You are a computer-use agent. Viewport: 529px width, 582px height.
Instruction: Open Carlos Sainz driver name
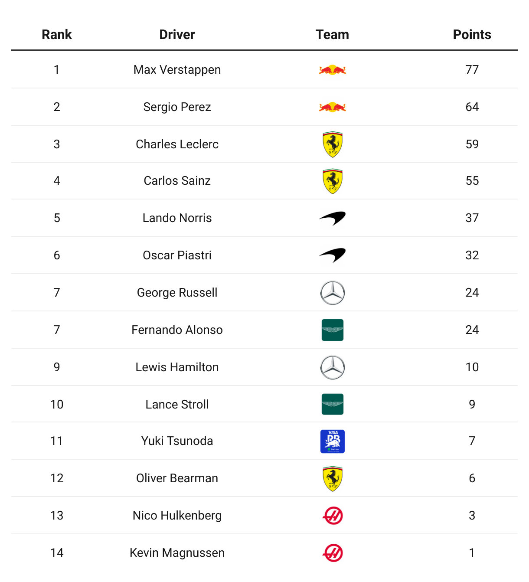177,181
